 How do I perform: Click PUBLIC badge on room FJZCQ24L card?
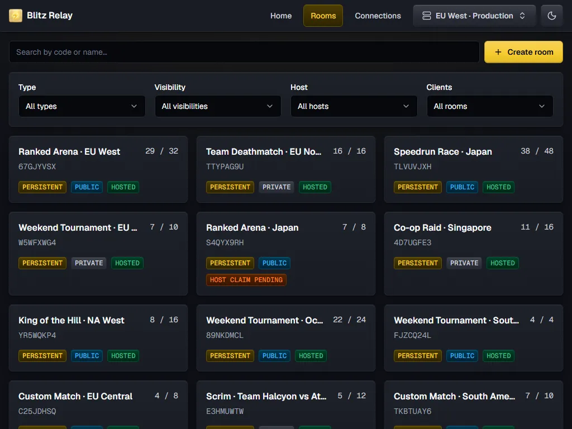click(462, 356)
